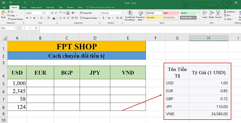Click the Insert Function fx icon

(36, 28)
